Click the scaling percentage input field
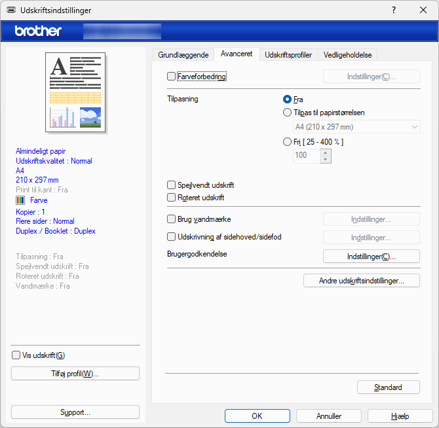This screenshot has height=428, width=439. click(x=306, y=156)
